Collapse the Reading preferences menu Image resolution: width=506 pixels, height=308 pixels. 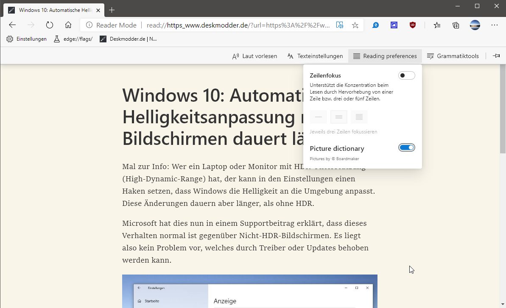click(x=385, y=56)
